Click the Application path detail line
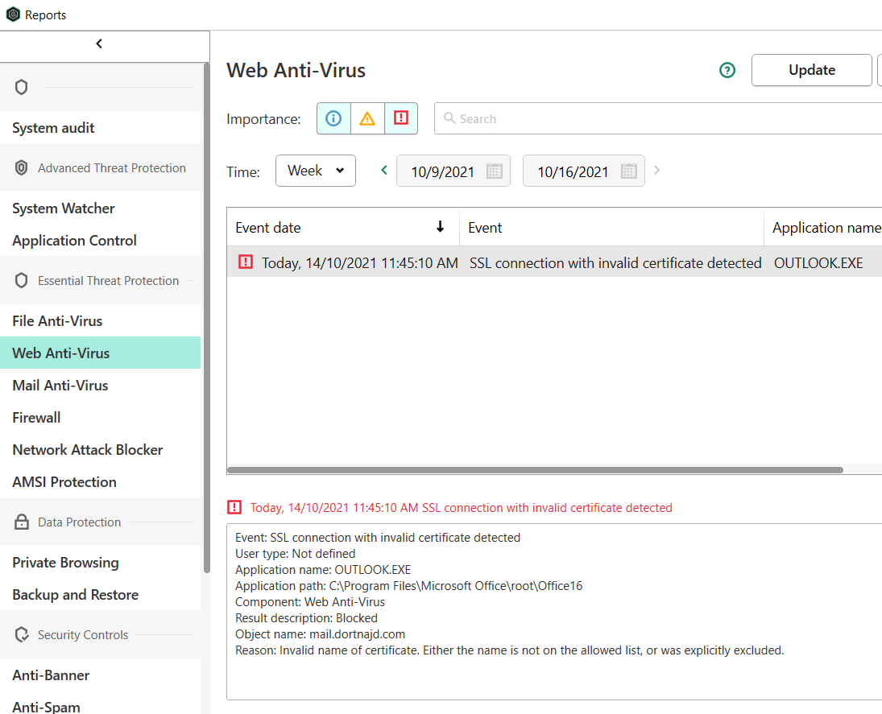Image resolution: width=882 pixels, height=714 pixels. (409, 586)
